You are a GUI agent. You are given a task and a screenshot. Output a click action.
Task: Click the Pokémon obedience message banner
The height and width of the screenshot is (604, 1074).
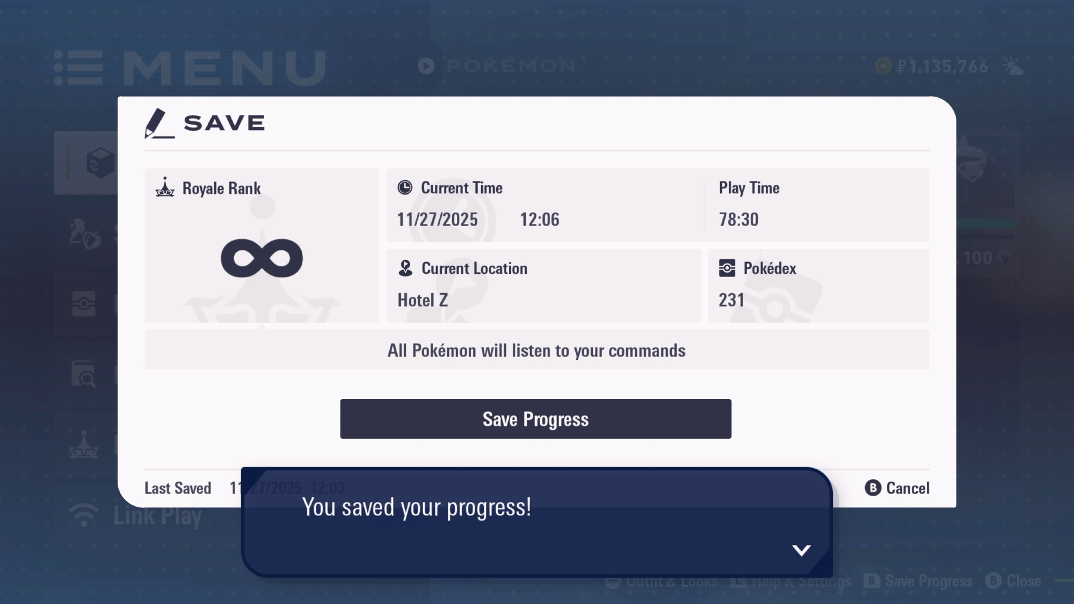click(536, 351)
